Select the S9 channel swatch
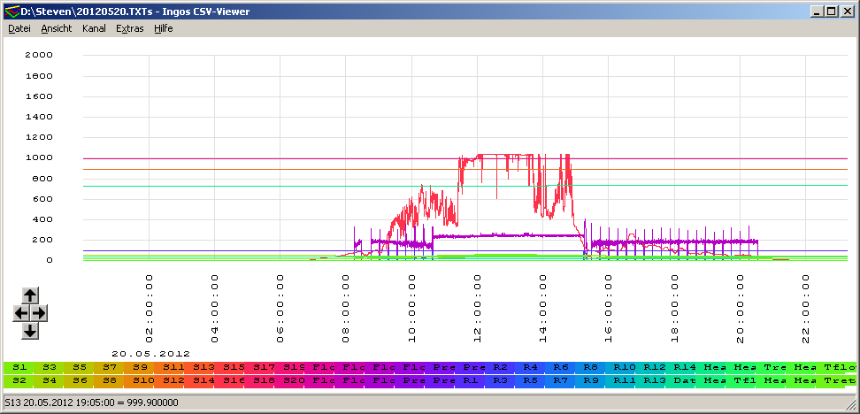Viewport: 860px width, 414px height. [139, 367]
